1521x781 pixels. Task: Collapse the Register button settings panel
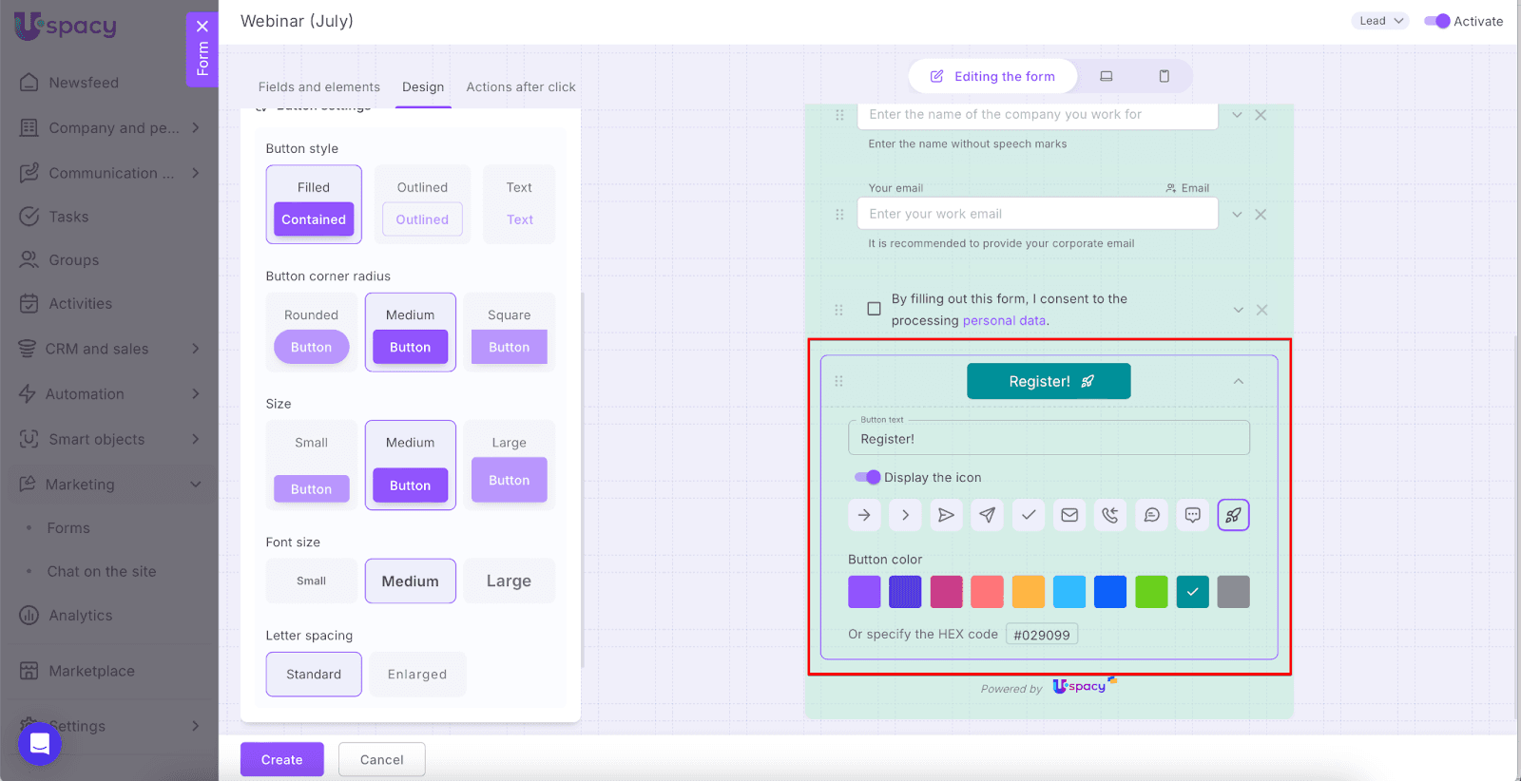[1238, 381]
